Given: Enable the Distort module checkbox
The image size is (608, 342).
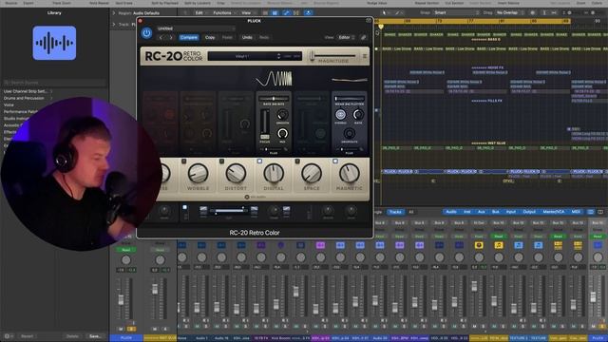Looking at the screenshot, I should [x=221, y=161].
